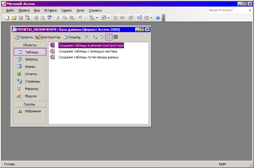Select Создание таблицы с помощью мастера
Viewport: 254px width, 168px height.
point(88,51)
